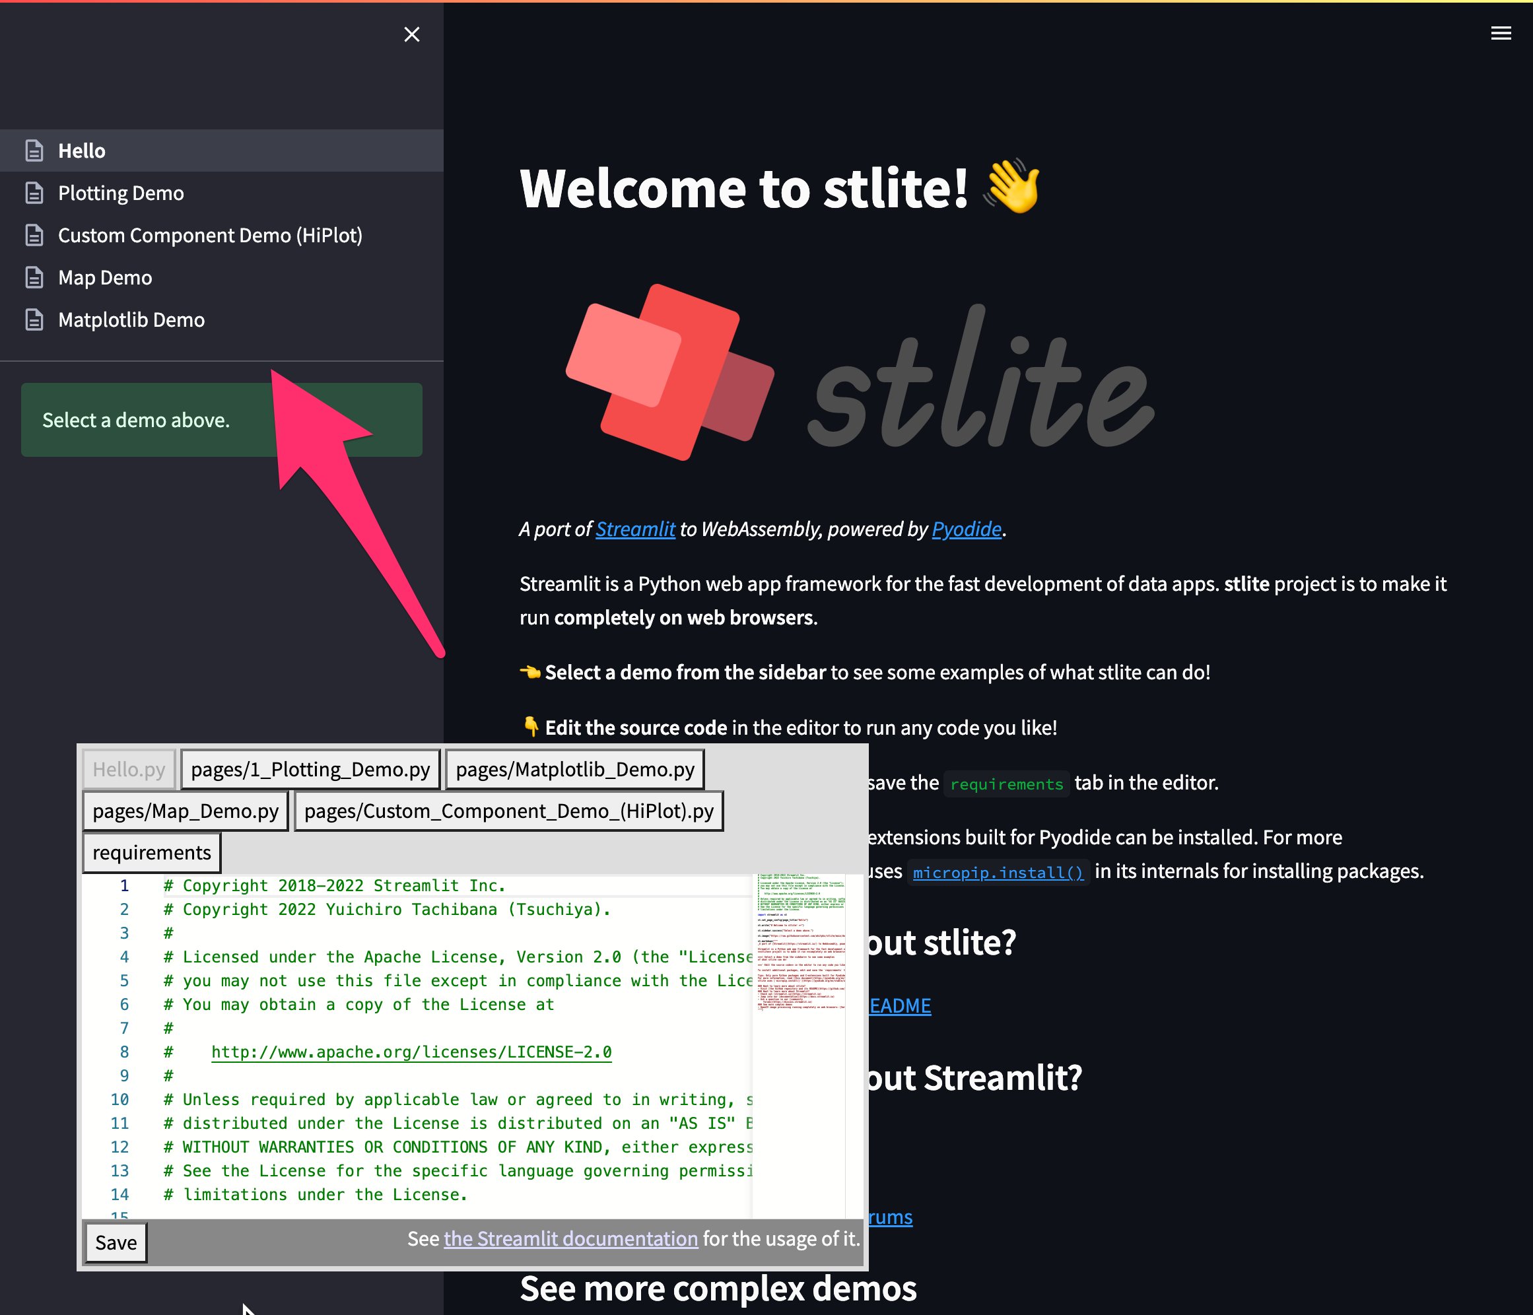Follow the Streamlit link in description
Image resolution: width=1533 pixels, height=1315 pixels.
(x=635, y=529)
